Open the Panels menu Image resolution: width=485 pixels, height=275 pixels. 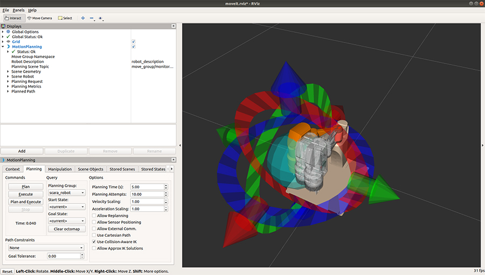point(18,10)
